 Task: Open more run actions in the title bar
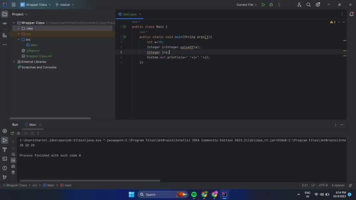coord(279,4)
